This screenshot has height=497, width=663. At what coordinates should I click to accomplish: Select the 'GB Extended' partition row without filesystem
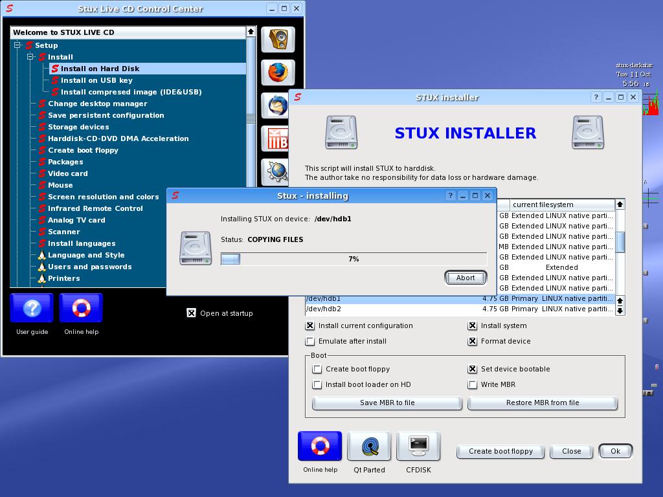(556, 267)
